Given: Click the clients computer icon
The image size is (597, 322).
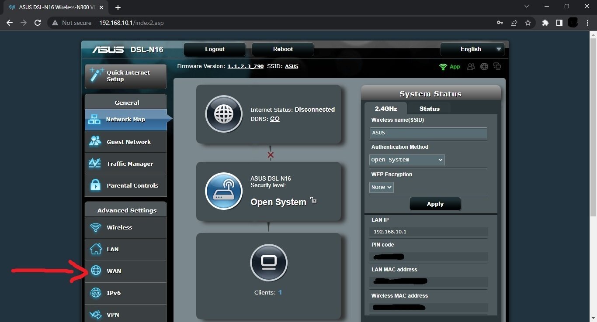Looking at the screenshot, I should (269, 262).
